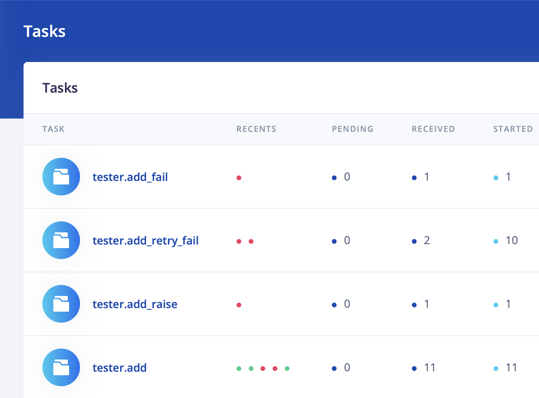Image resolution: width=539 pixels, height=398 pixels.
Task: Click the STARTED column header
Action: click(513, 129)
